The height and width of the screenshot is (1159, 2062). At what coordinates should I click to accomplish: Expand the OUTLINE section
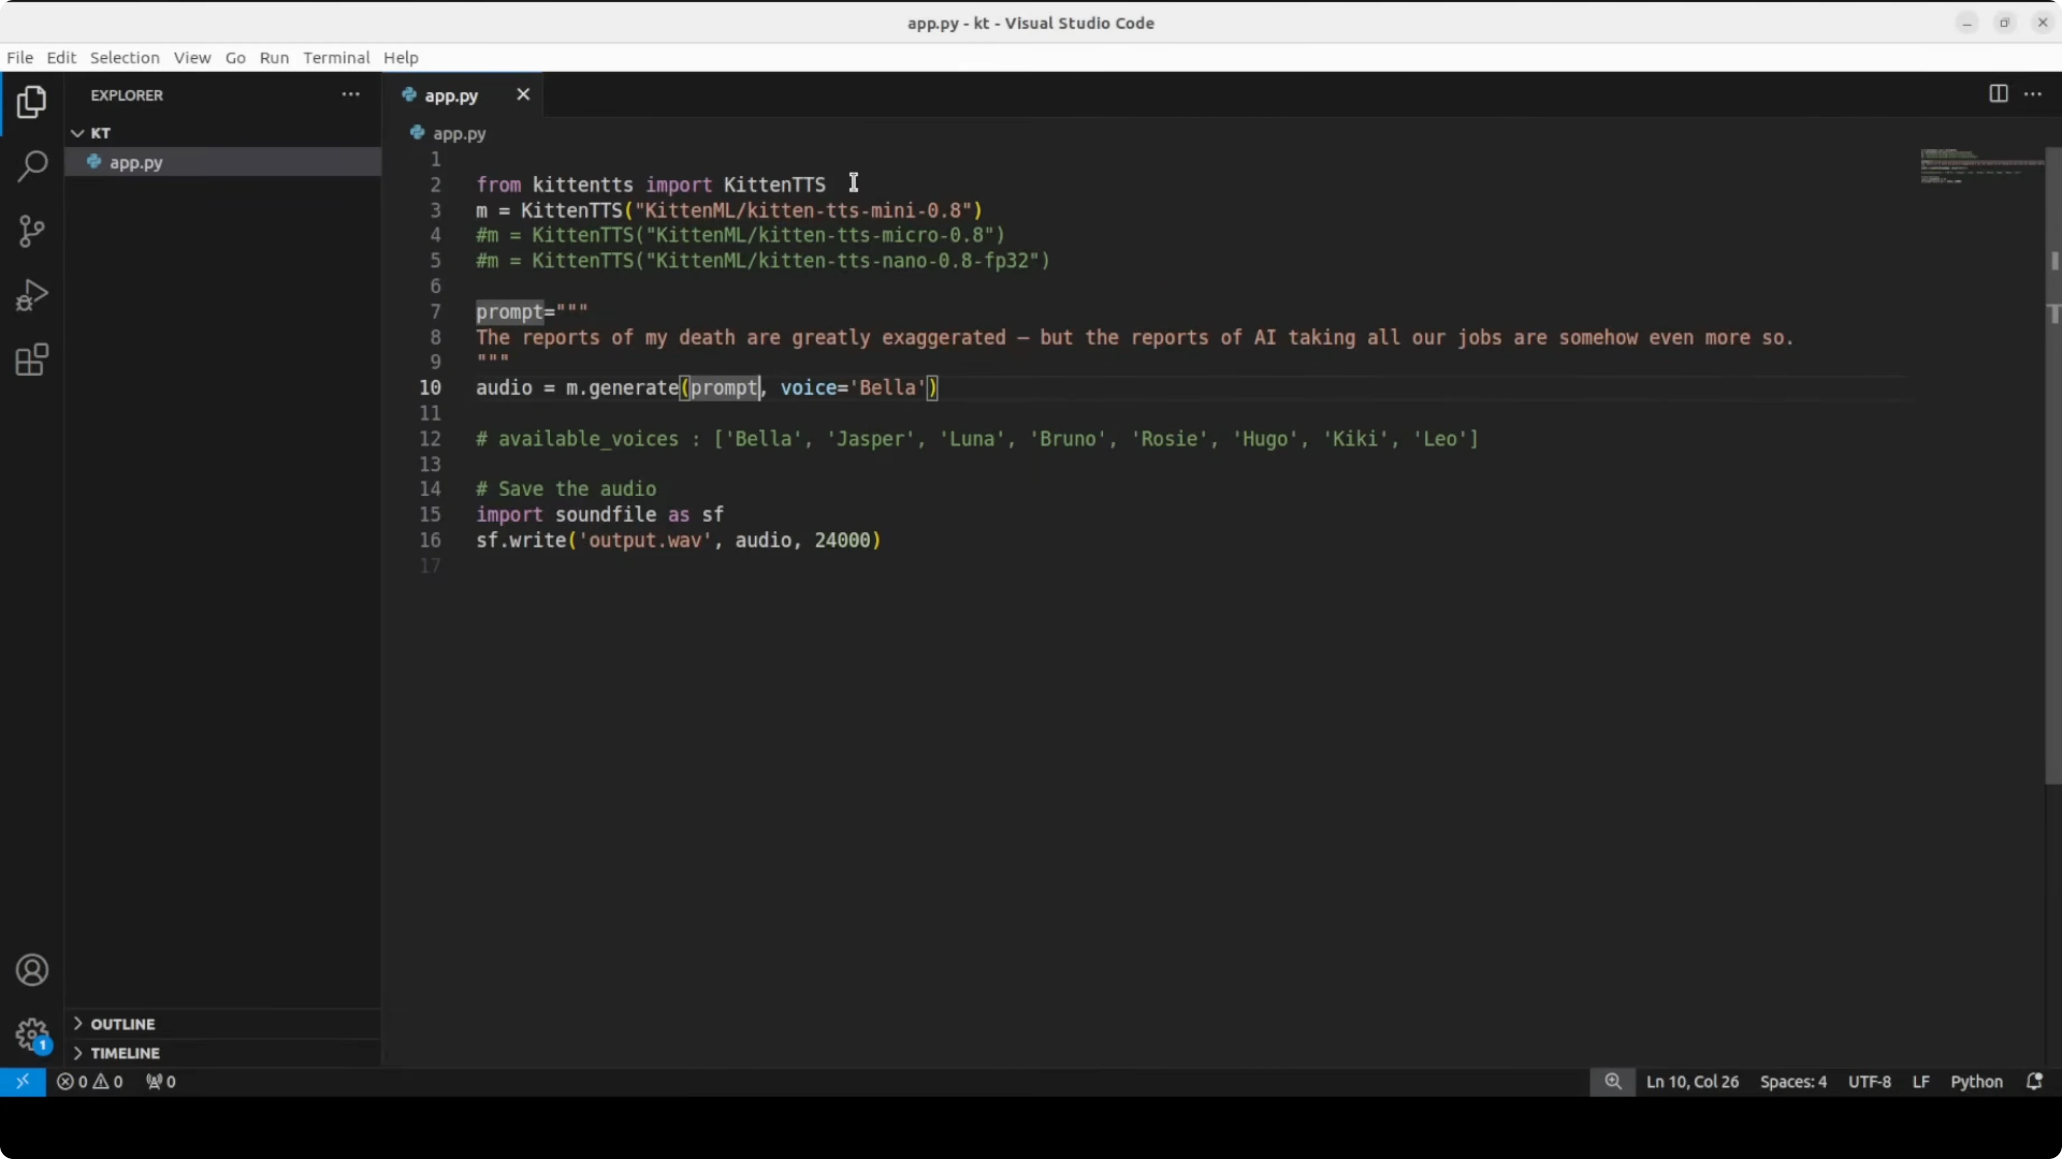pos(123,1024)
